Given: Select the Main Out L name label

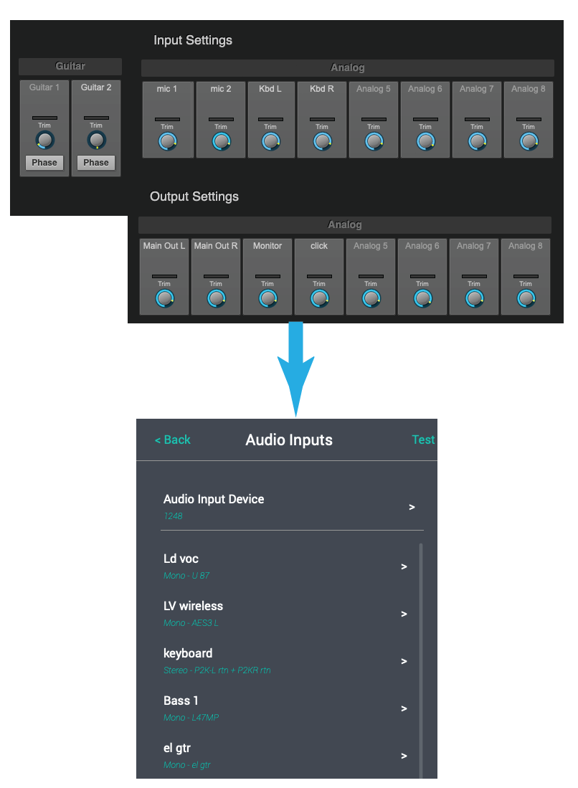Looking at the screenshot, I should (164, 246).
